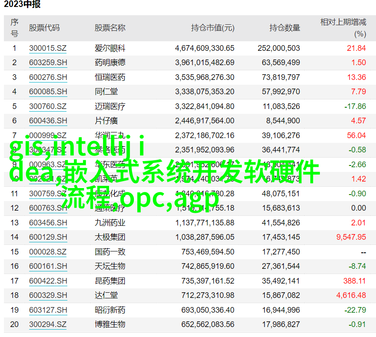Follow the 600161.SH link
Viewport: 376px width, 337px height.
(x=48, y=266)
